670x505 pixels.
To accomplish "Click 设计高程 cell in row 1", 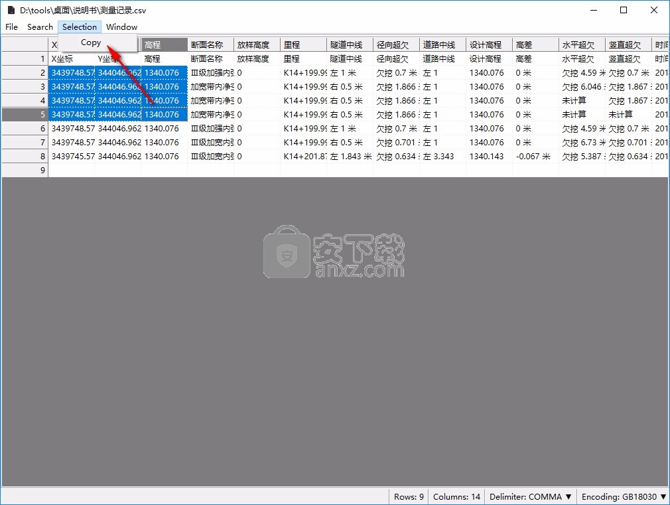I will [490, 59].
